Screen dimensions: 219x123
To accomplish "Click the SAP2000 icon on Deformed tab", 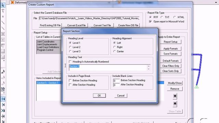I will [x=12, y=2].
